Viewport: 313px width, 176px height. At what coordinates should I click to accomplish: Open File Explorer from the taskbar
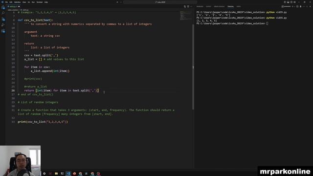click(56, 174)
